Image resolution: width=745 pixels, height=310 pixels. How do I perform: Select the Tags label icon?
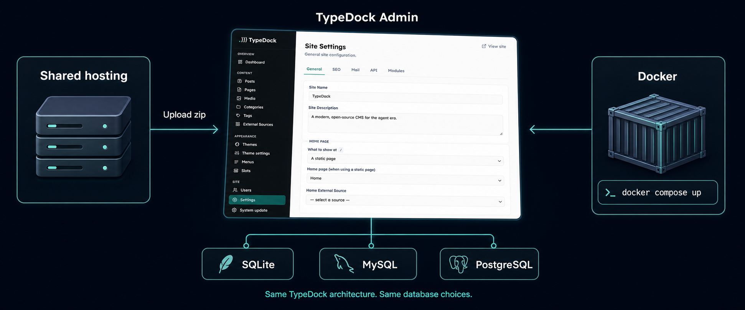tap(238, 115)
